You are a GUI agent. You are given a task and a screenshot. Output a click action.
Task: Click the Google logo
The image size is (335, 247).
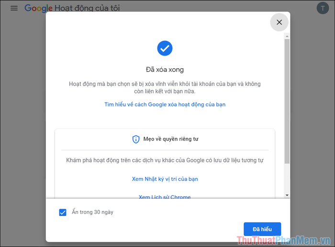click(x=38, y=8)
